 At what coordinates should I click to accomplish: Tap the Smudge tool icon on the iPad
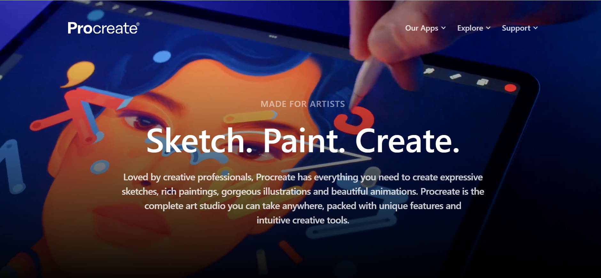pos(429,71)
